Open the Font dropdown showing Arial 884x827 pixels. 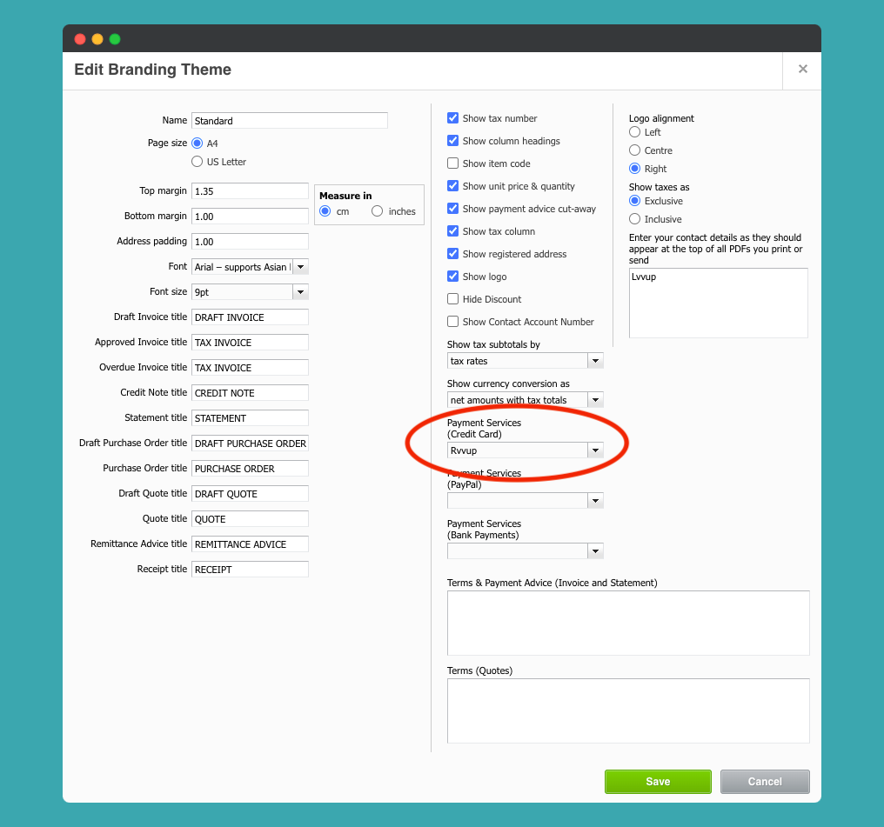[300, 266]
